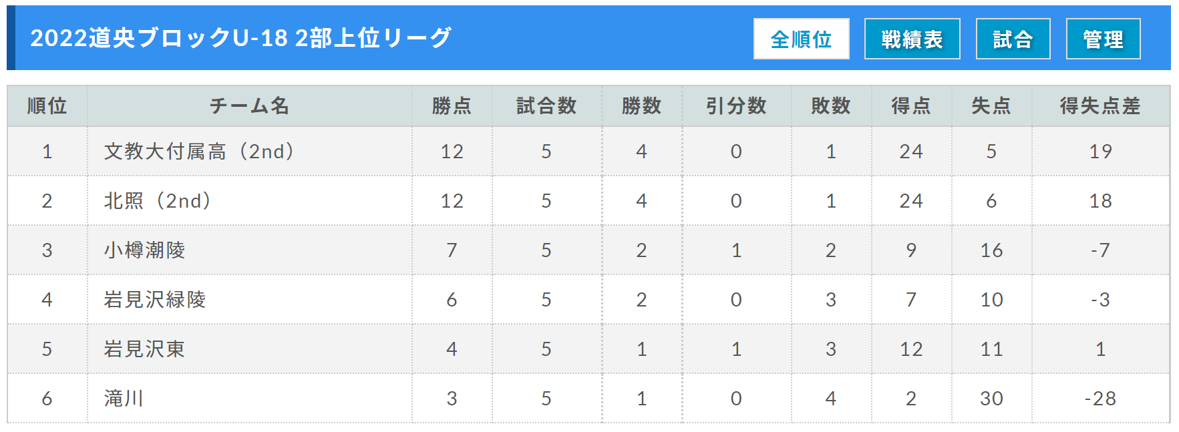Click the 得失点差 column header
The height and width of the screenshot is (432, 1179).
1100,105
